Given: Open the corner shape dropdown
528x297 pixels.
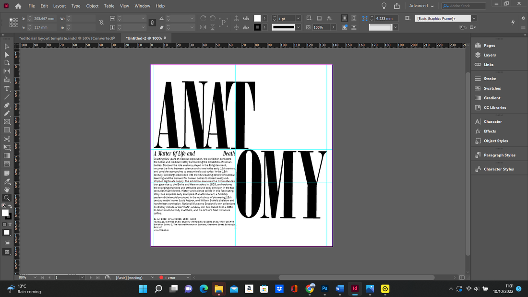Looking at the screenshot, I should [396, 27].
